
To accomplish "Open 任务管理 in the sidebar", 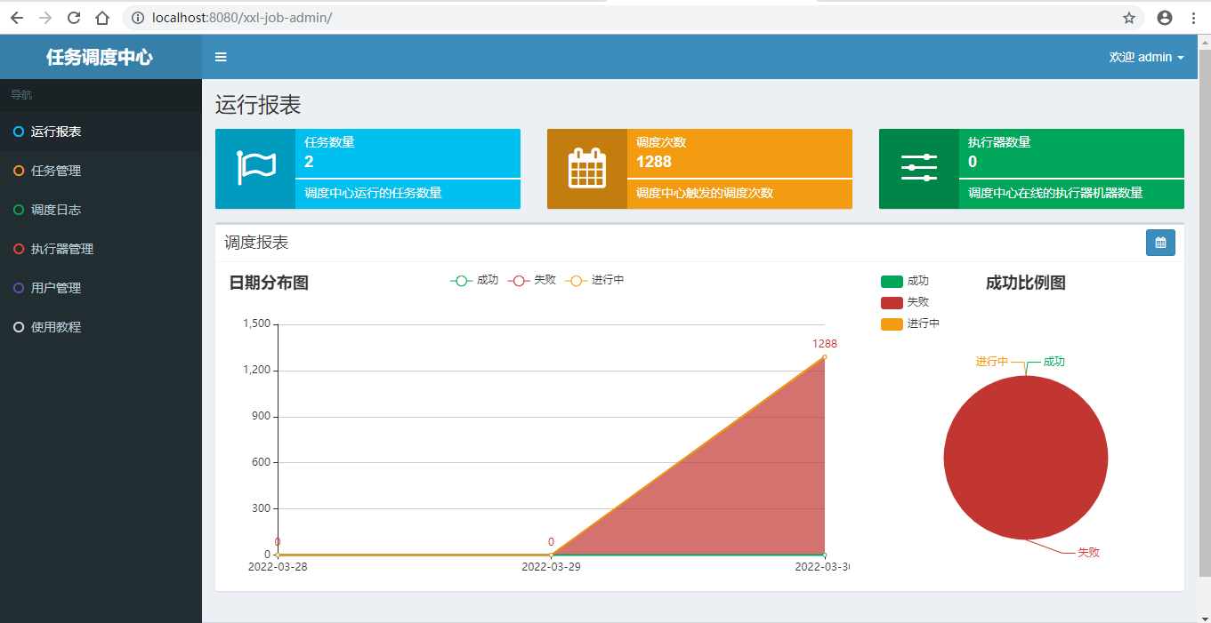I will 101,171.
